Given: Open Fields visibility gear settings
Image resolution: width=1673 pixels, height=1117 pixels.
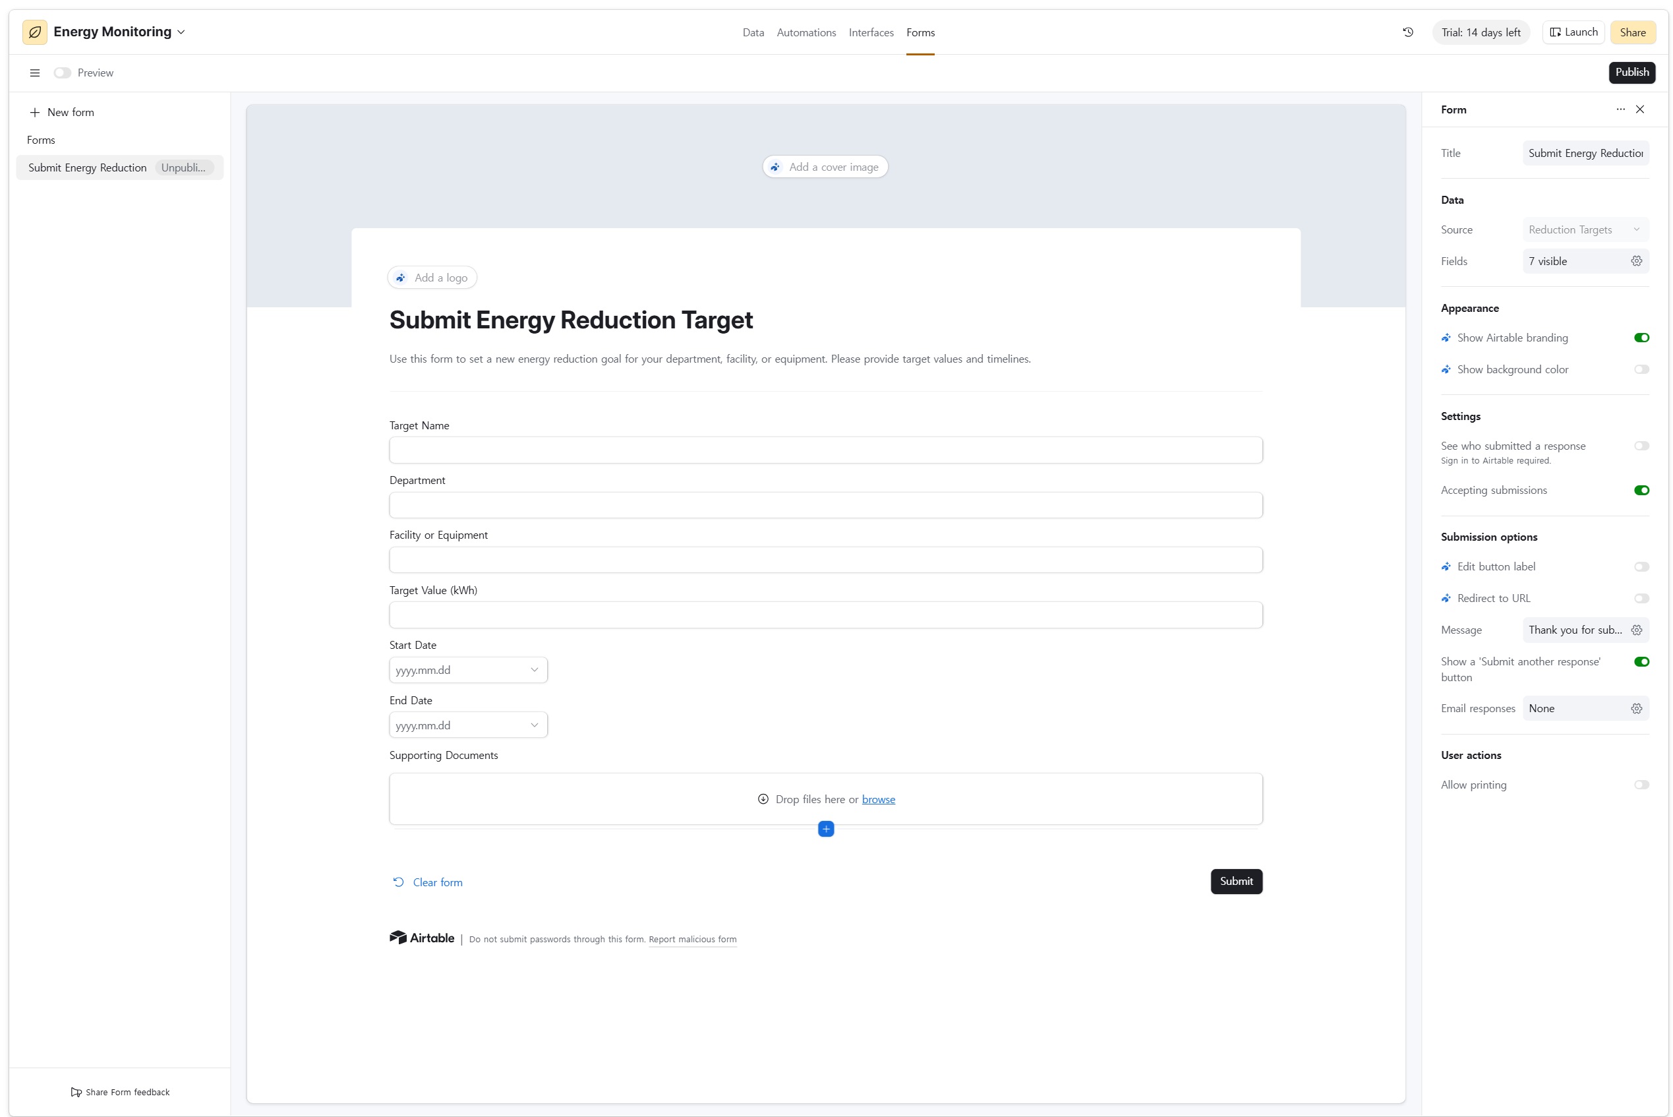Looking at the screenshot, I should pos(1636,261).
